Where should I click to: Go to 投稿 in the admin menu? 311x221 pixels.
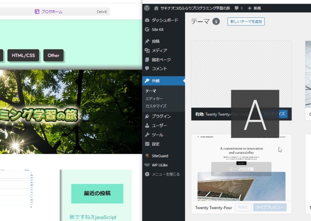(x=155, y=41)
